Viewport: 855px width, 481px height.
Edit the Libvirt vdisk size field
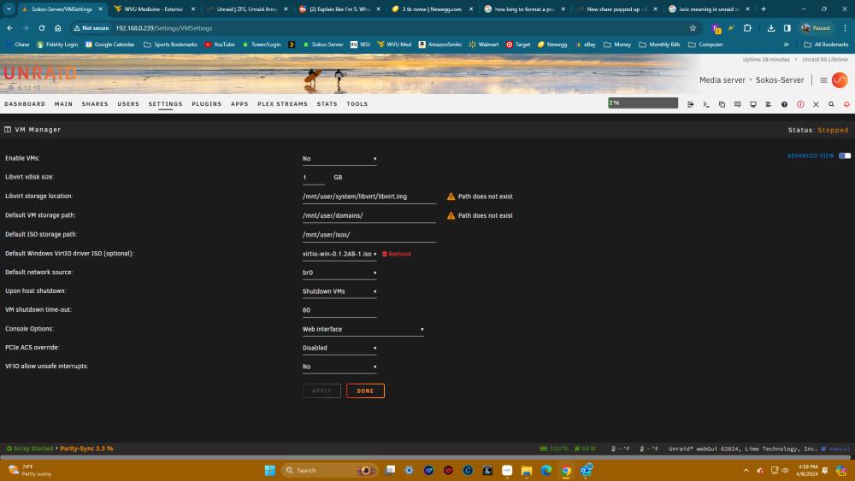coord(314,178)
